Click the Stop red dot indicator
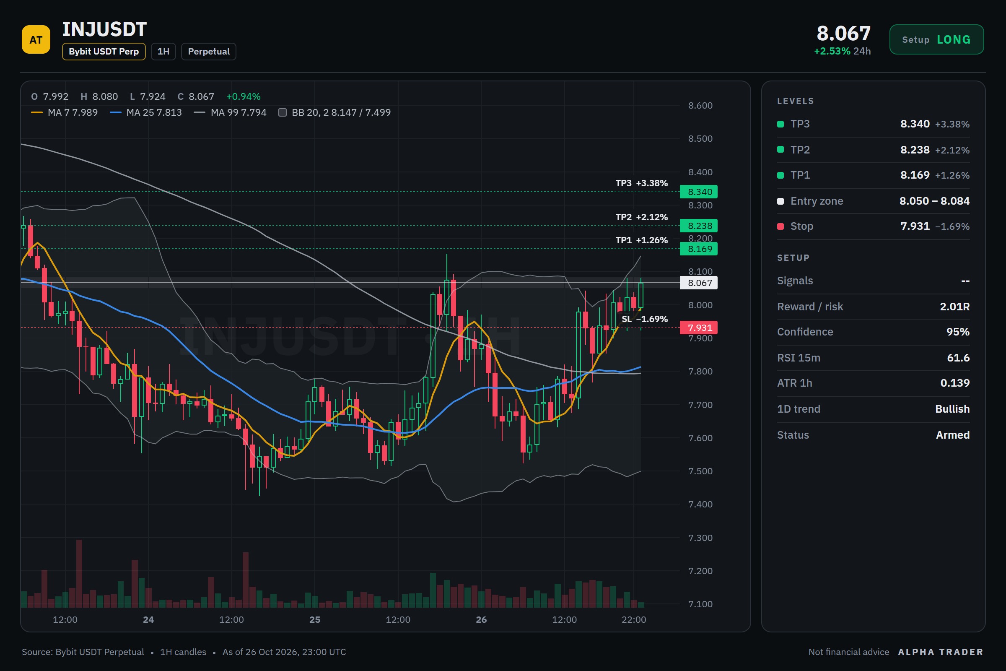Screen dimensions: 1006x671 coord(780,226)
